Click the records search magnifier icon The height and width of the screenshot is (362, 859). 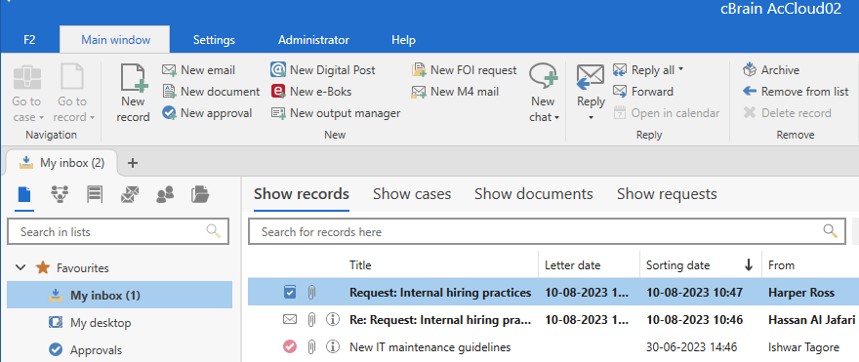(x=831, y=231)
